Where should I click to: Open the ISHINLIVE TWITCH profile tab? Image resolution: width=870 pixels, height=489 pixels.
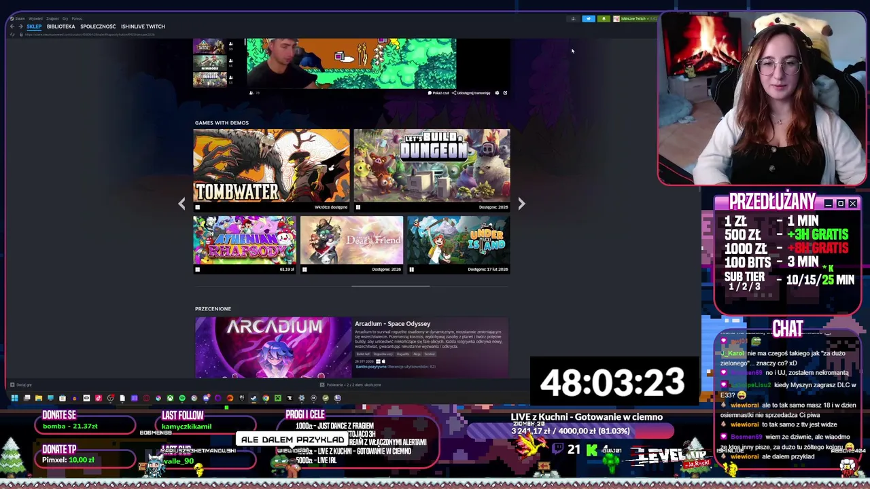point(143,26)
